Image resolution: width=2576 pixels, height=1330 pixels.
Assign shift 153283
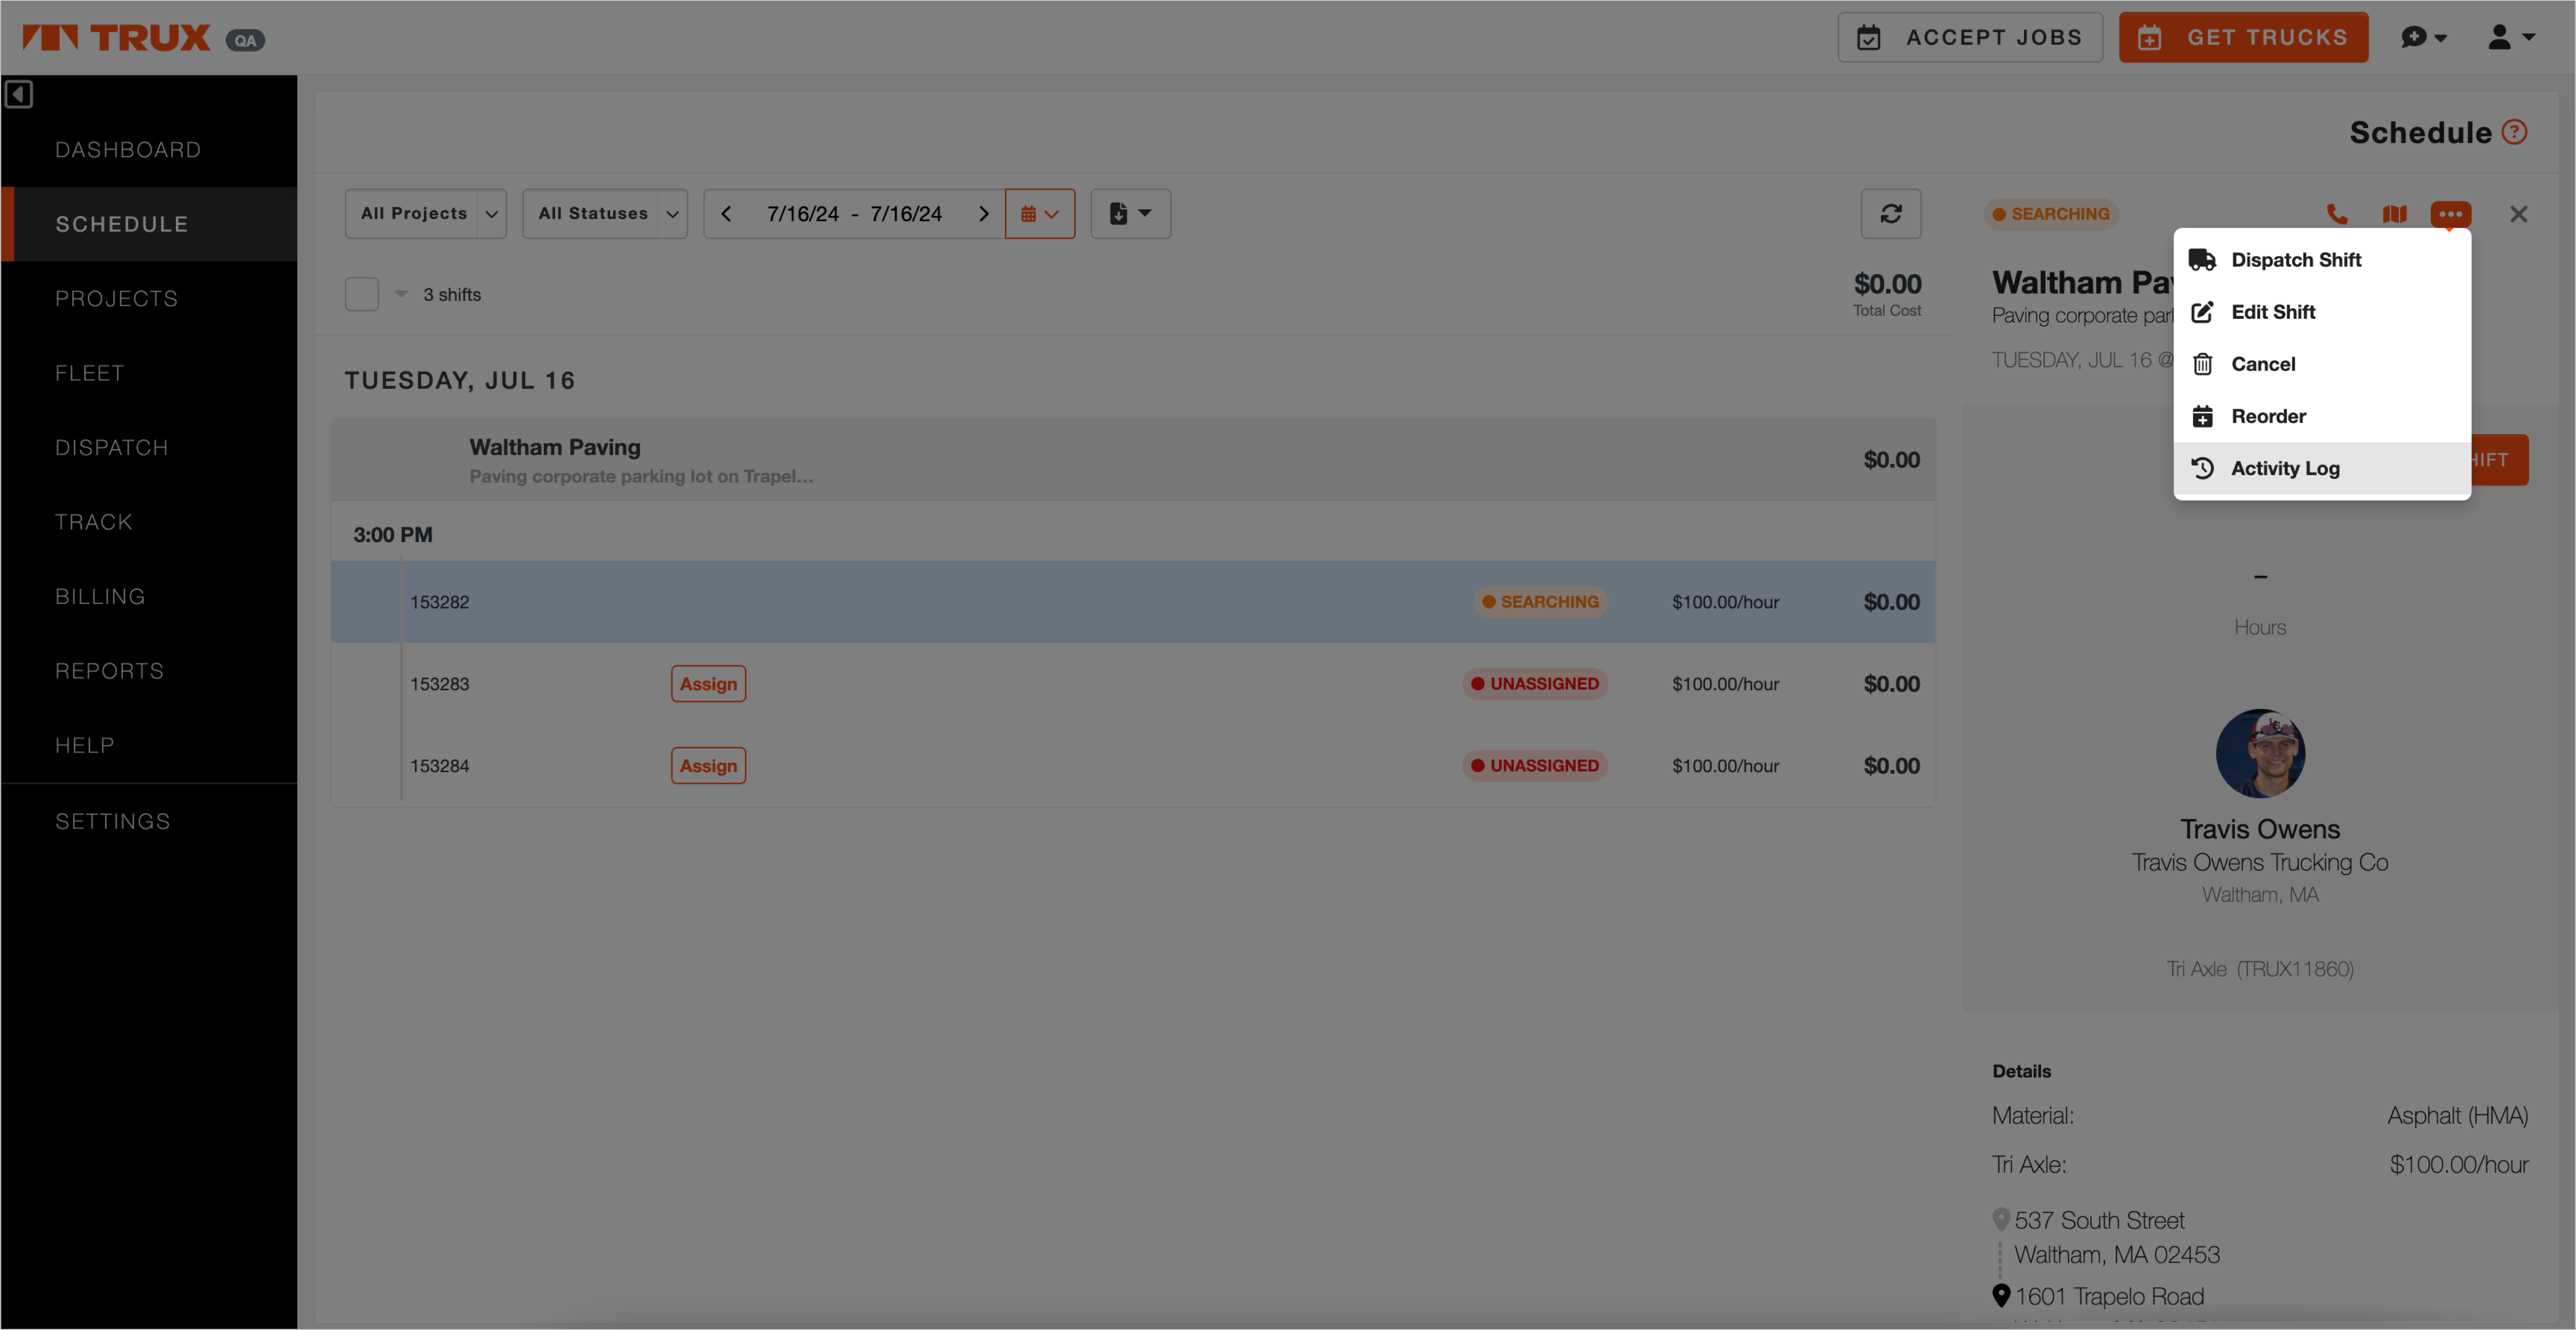(x=708, y=684)
